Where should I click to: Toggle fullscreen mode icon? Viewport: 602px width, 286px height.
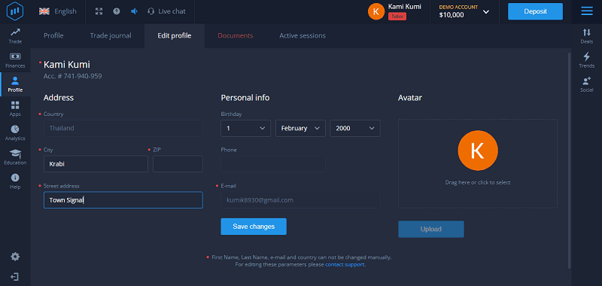[99, 11]
